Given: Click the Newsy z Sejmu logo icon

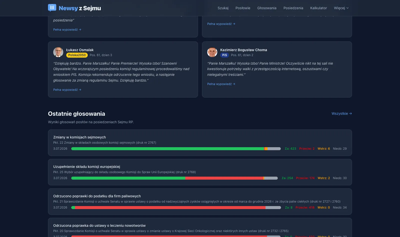Looking at the screenshot, I should pos(52,8).
